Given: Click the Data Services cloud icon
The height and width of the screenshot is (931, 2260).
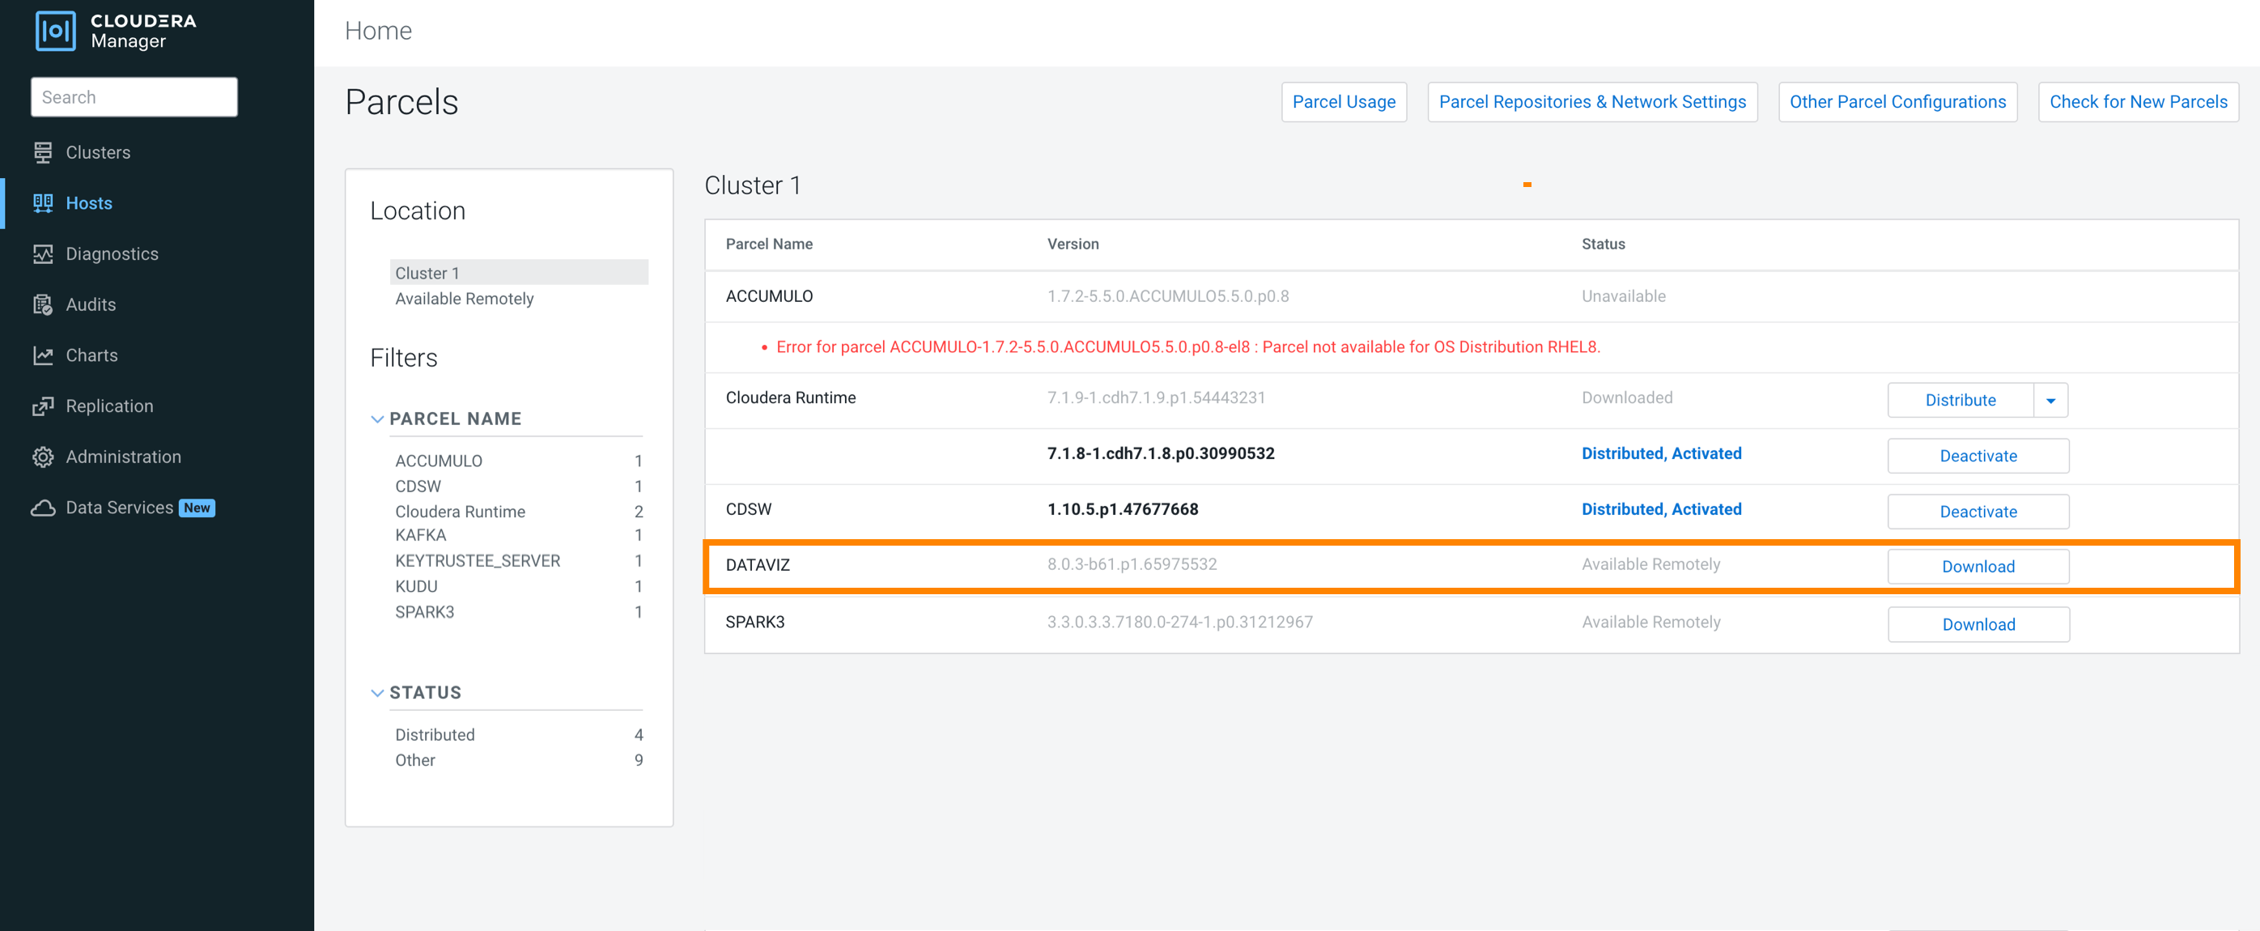Looking at the screenshot, I should (x=43, y=508).
